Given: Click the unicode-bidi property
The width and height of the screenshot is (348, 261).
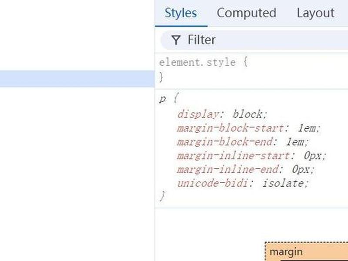Looking at the screenshot, I should 212,183.
